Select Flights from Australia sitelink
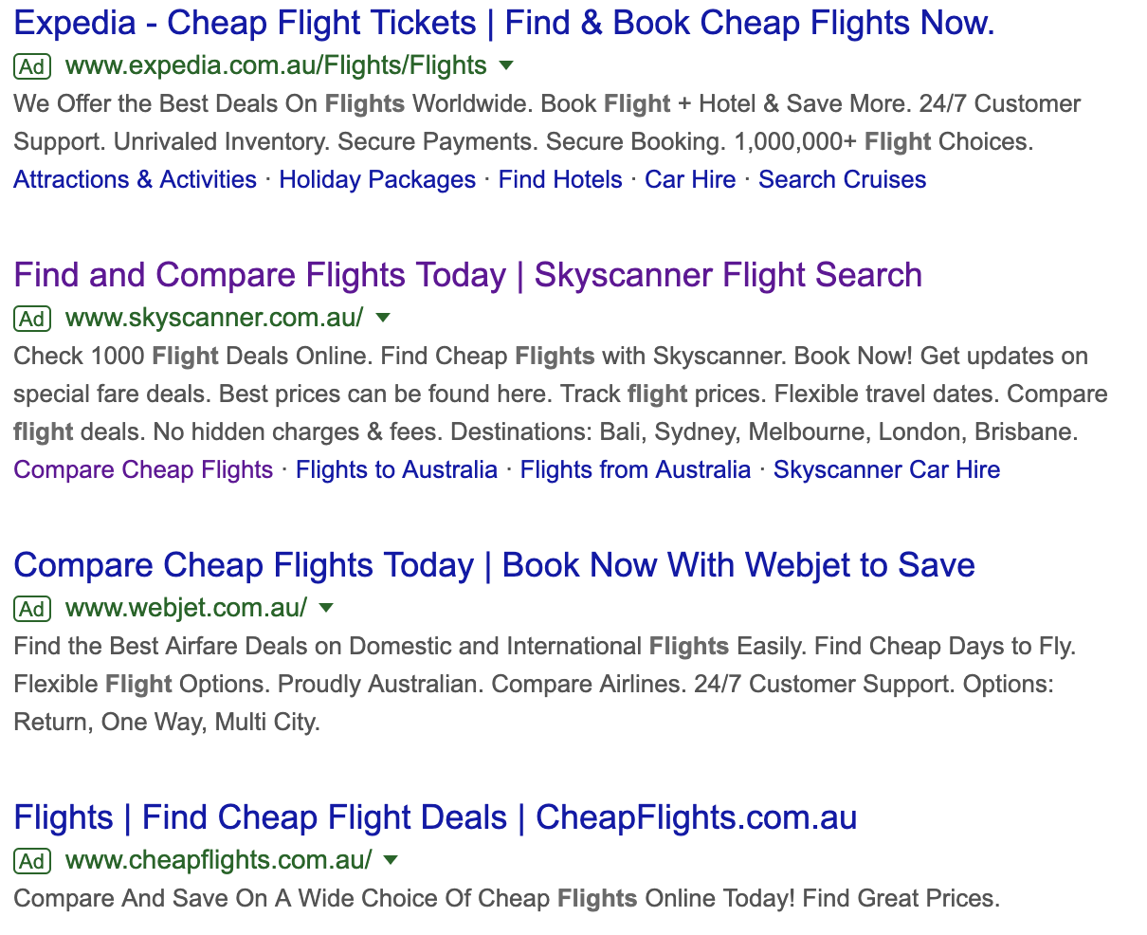The height and width of the screenshot is (935, 1147). (635, 470)
